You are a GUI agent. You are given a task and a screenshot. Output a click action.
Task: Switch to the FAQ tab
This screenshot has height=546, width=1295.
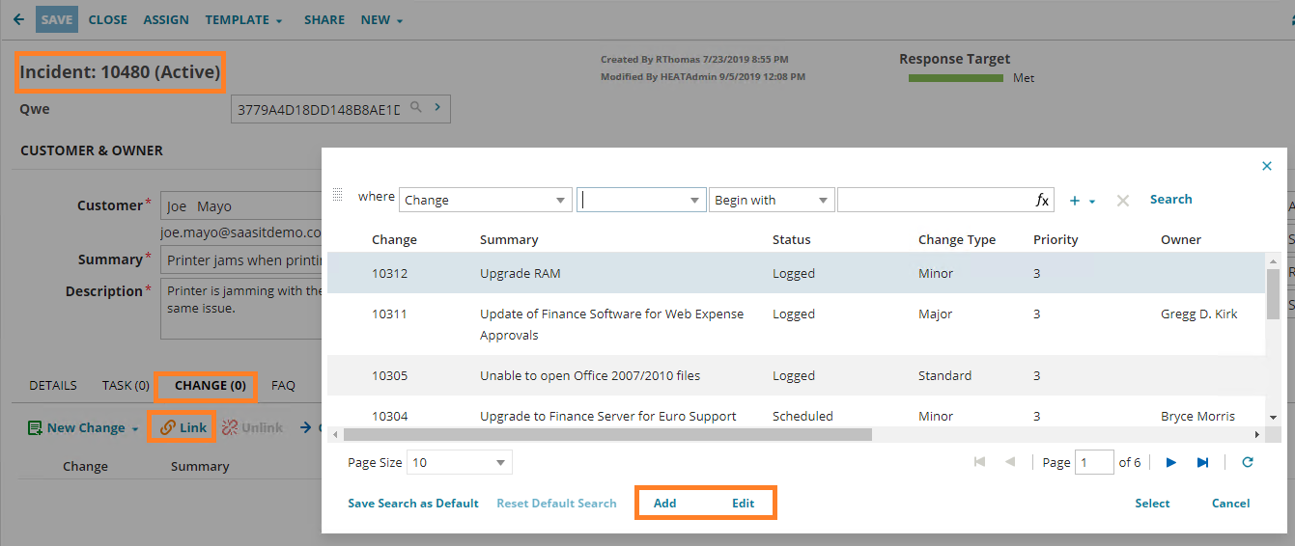283,386
